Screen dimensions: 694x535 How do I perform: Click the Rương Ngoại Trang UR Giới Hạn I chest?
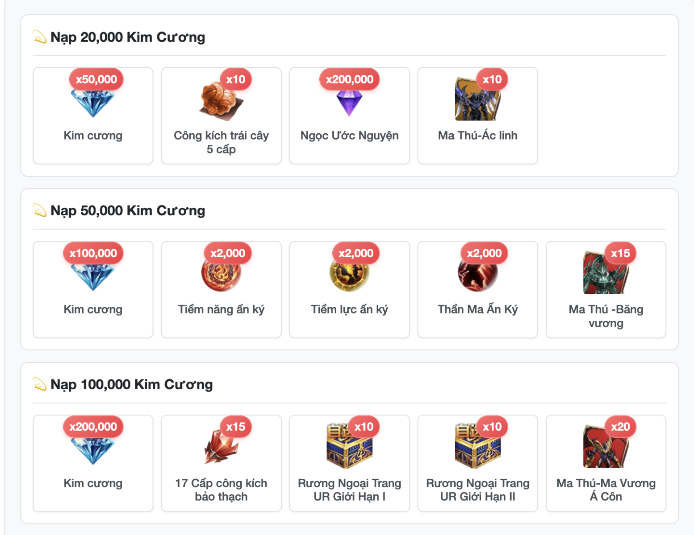pos(349,446)
